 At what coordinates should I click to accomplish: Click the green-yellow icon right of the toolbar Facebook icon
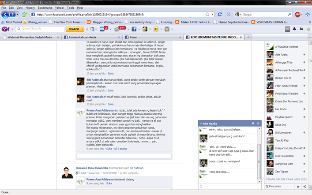coord(145,29)
